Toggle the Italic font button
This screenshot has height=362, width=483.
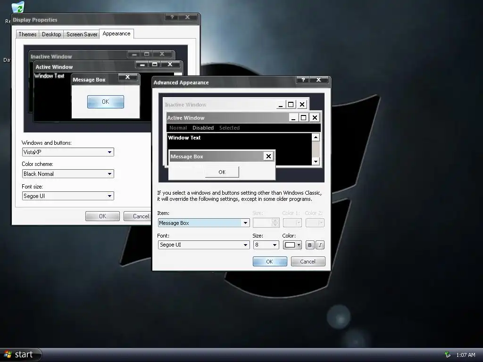pos(320,245)
